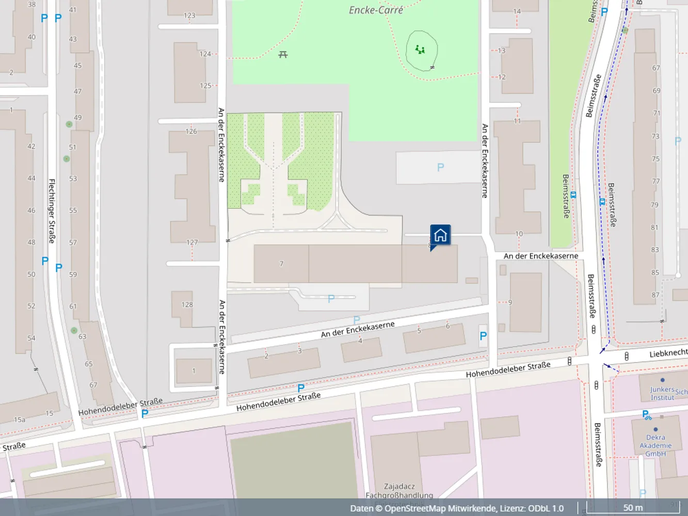Click the parking symbol in the lot beside house 11

click(440, 167)
